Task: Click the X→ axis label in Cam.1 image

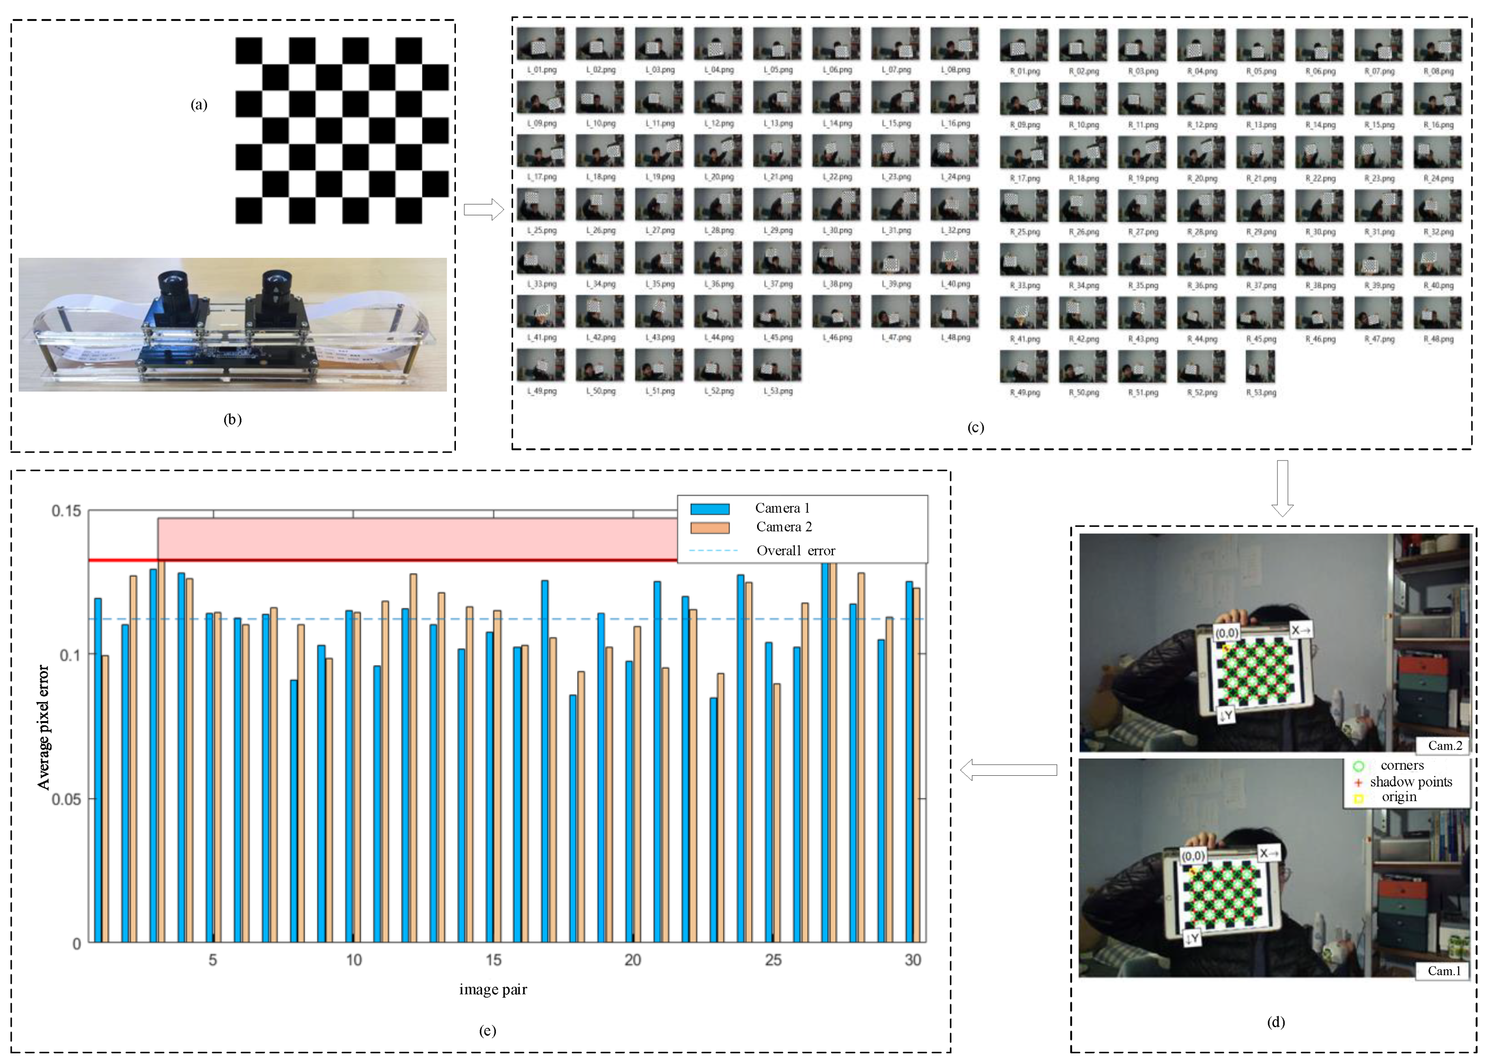Action: (x=1269, y=854)
